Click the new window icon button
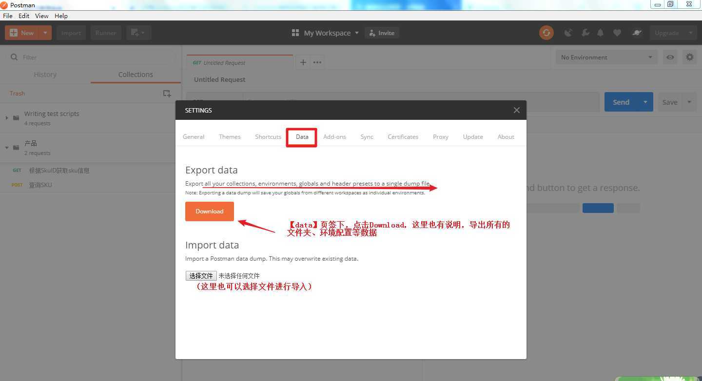Image resolution: width=702 pixels, height=381 pixels. [x=139, y=33]
